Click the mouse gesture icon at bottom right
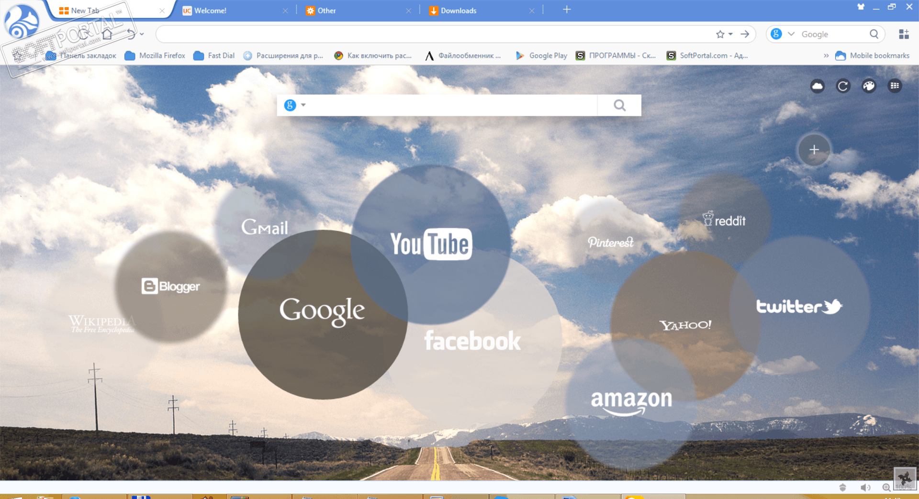The width and height of the screenshot is (919, 499). [x=905, y=478]
